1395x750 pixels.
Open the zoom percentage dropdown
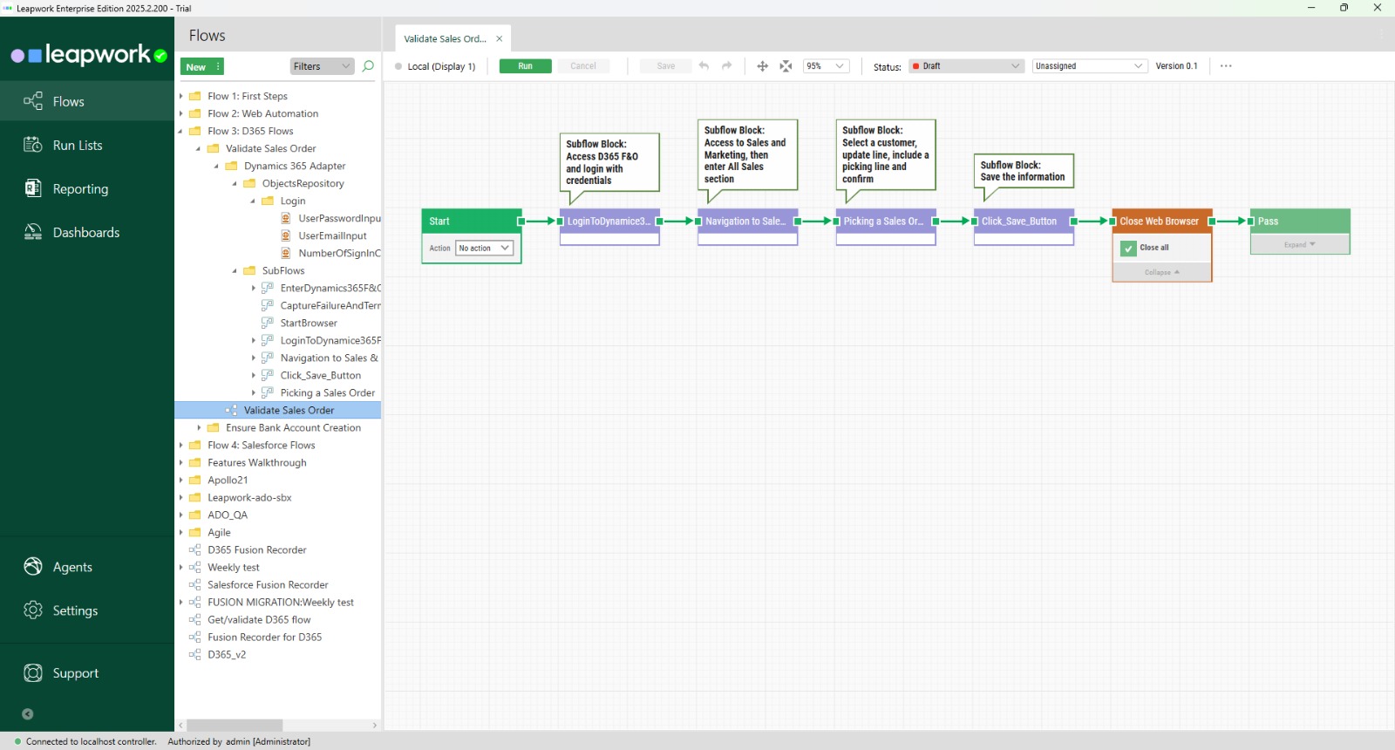pos(827,66)
